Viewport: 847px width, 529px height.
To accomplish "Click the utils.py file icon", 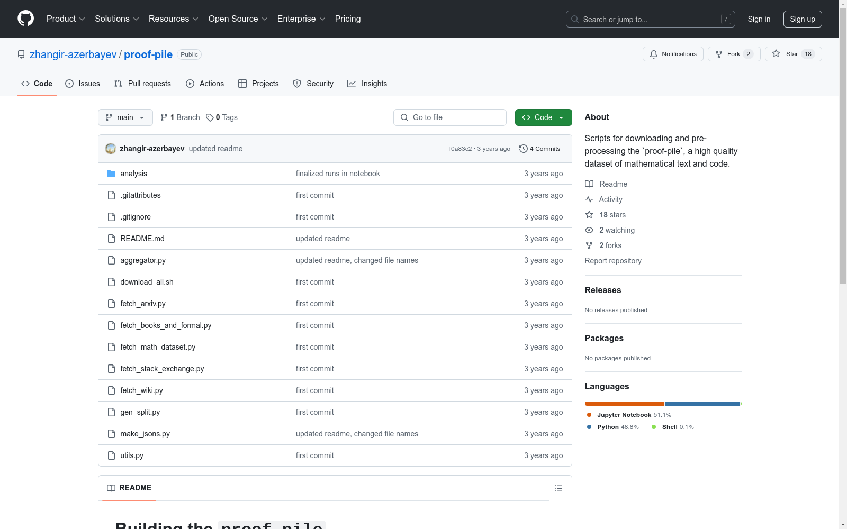I will pyautogui.click(x=111, y=455).
